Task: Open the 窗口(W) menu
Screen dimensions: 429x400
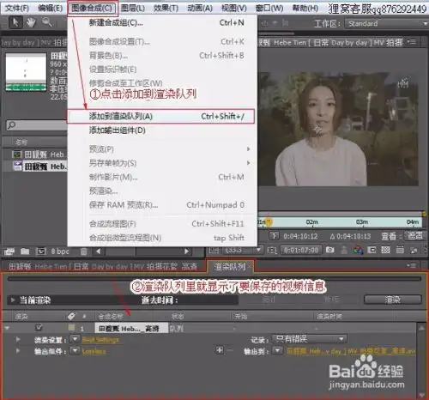Action: click(x=269, y=8)
